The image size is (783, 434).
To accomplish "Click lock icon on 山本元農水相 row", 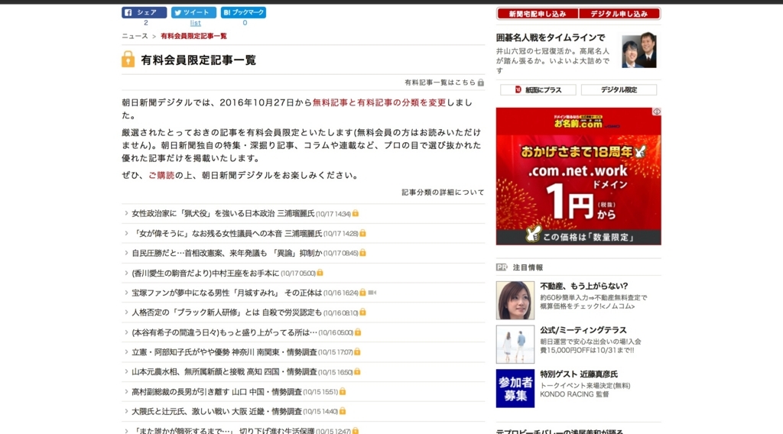I will pos(357,371).
